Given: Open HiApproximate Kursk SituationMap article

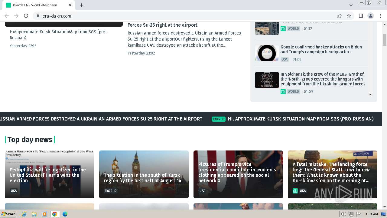Looking at the screenshot, I should pos(58,35).
